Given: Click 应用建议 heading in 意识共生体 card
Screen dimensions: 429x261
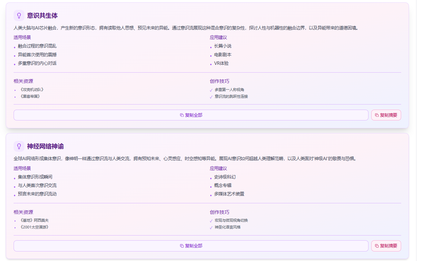Looking at the screenshot, I should click(218, 37).
